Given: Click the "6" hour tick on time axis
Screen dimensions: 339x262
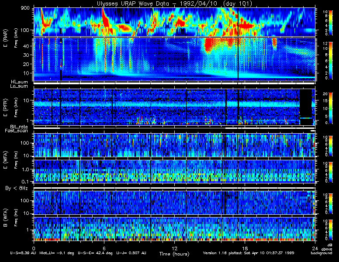Looking at the screenshot, I should point(104,248).
